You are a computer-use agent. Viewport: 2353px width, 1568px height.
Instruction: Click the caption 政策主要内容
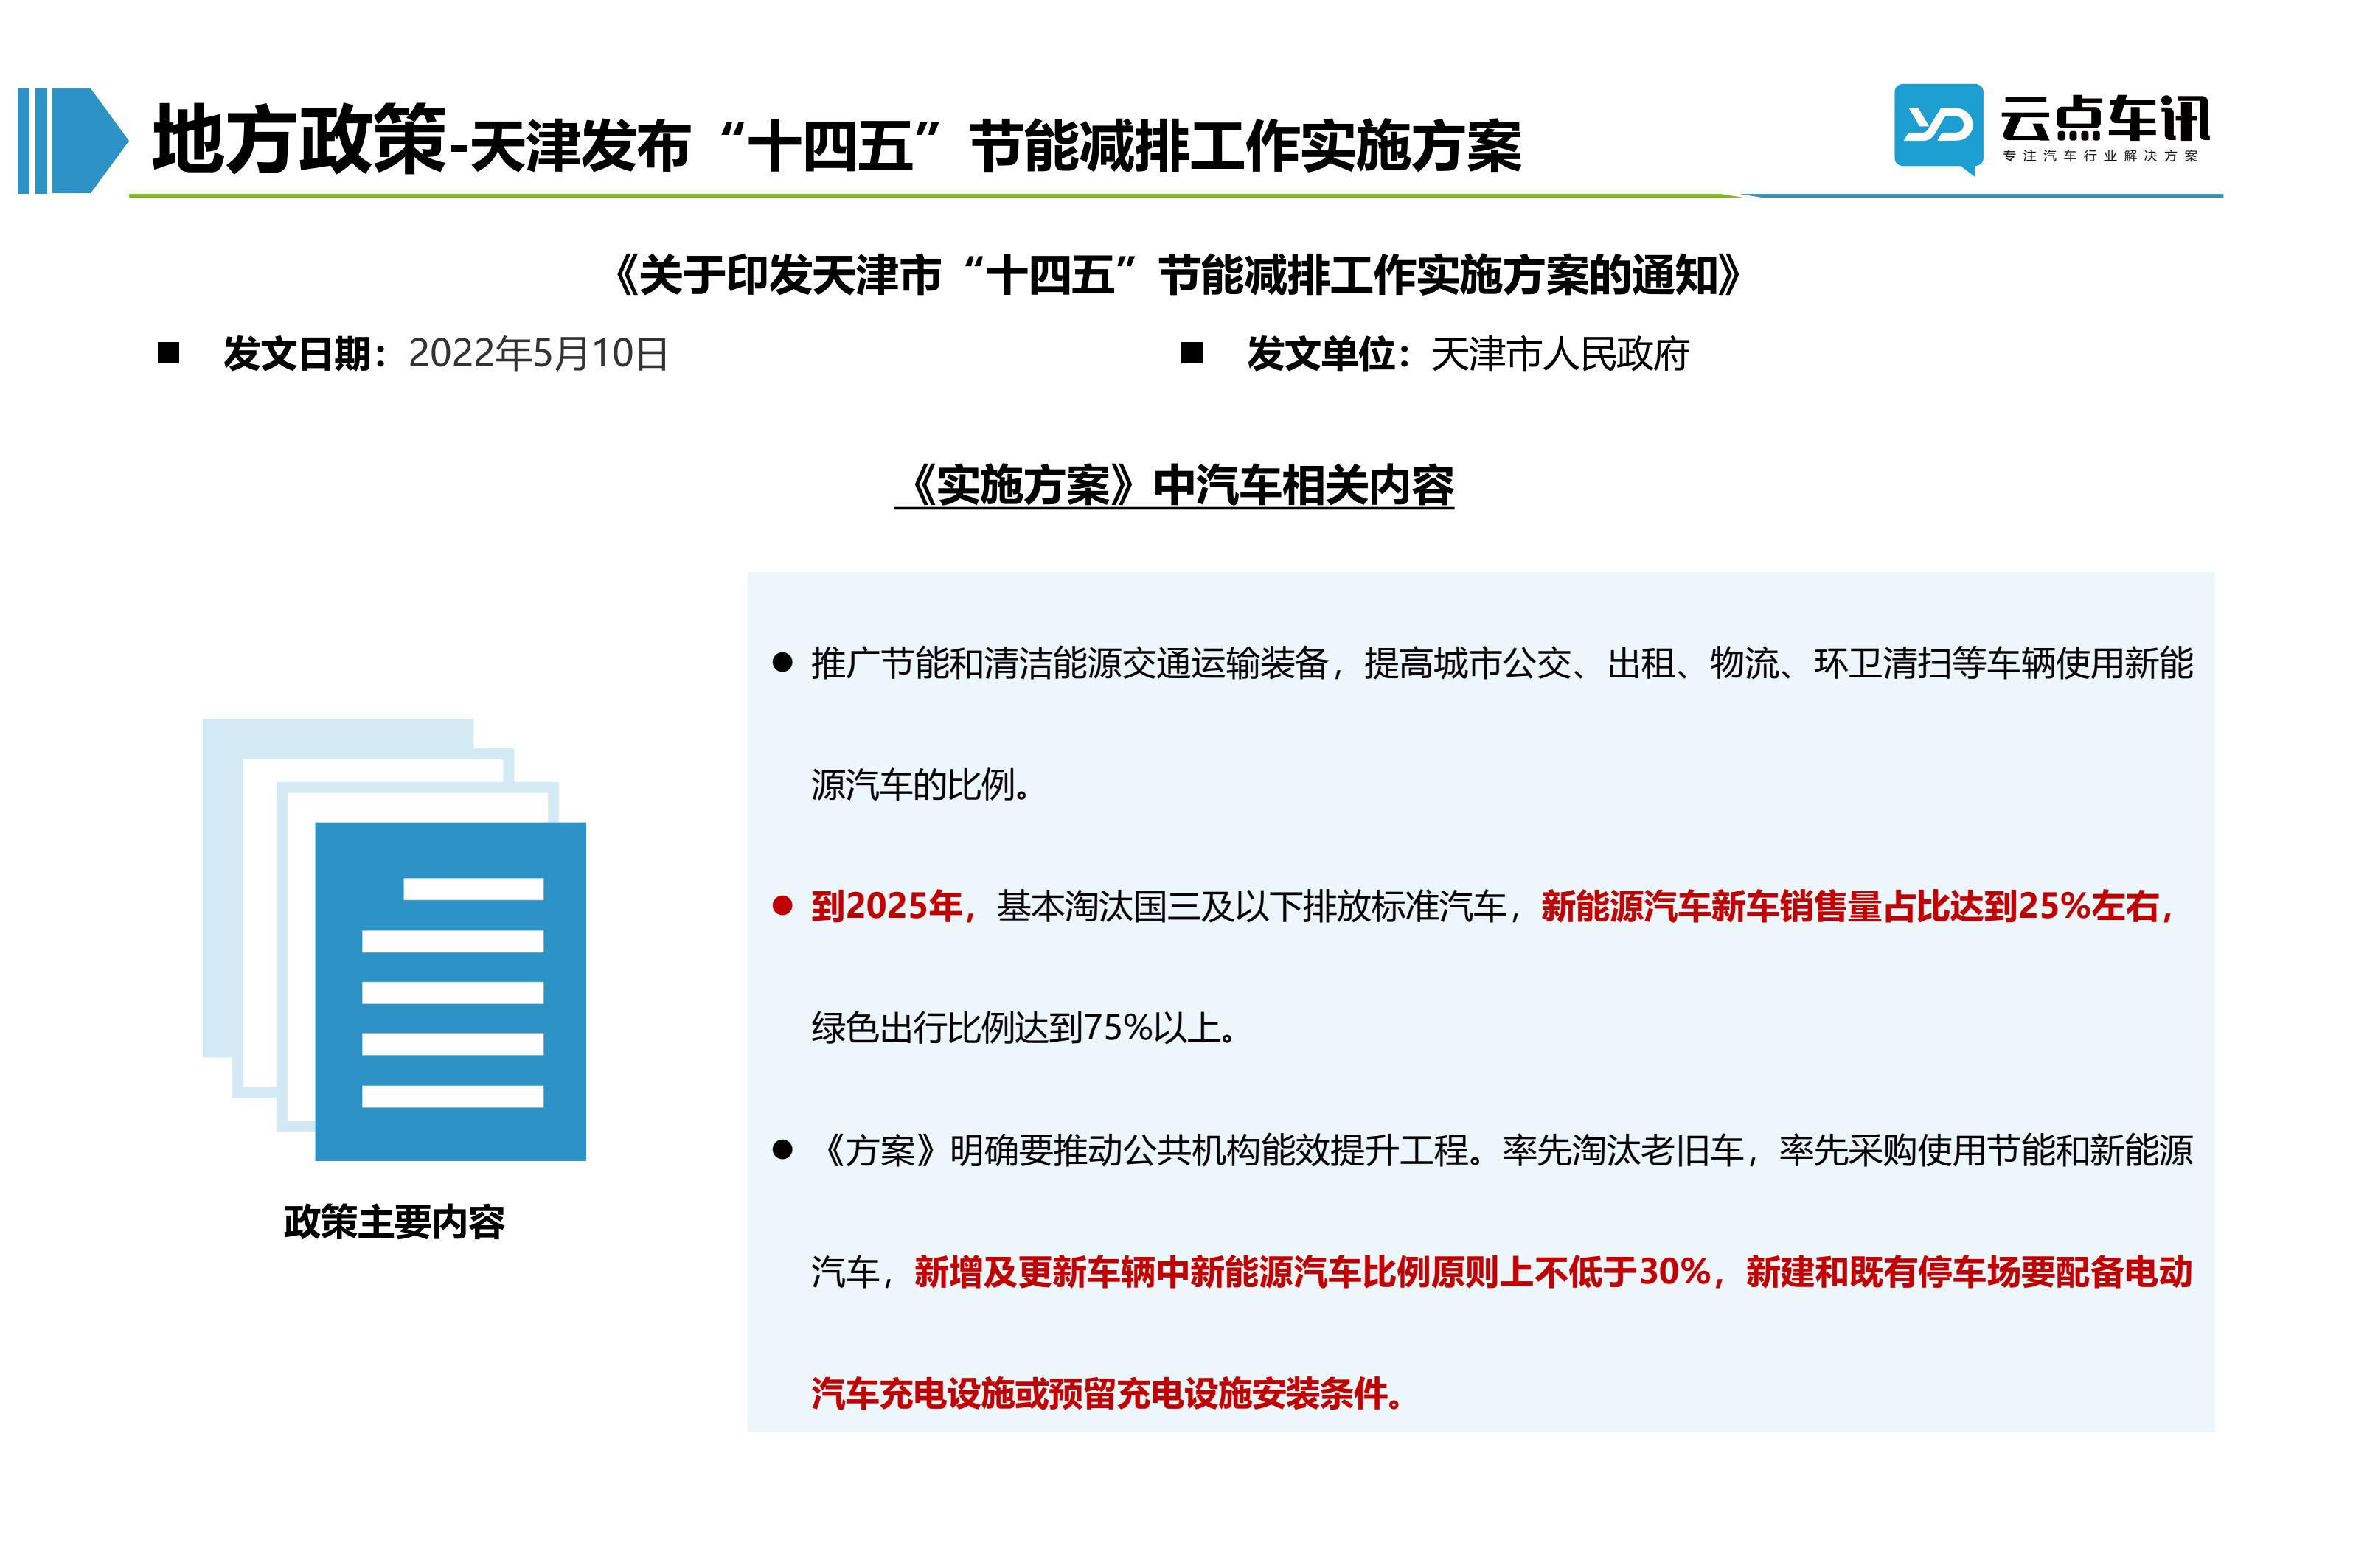tap(394, 1222)
